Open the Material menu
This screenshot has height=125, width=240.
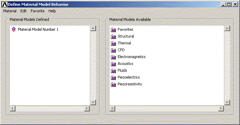coord(10,11)
